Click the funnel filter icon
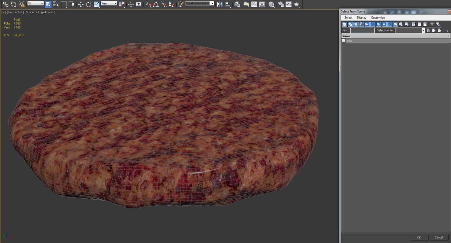The width and height of the screenshot is (451, 243). point(432,24)
